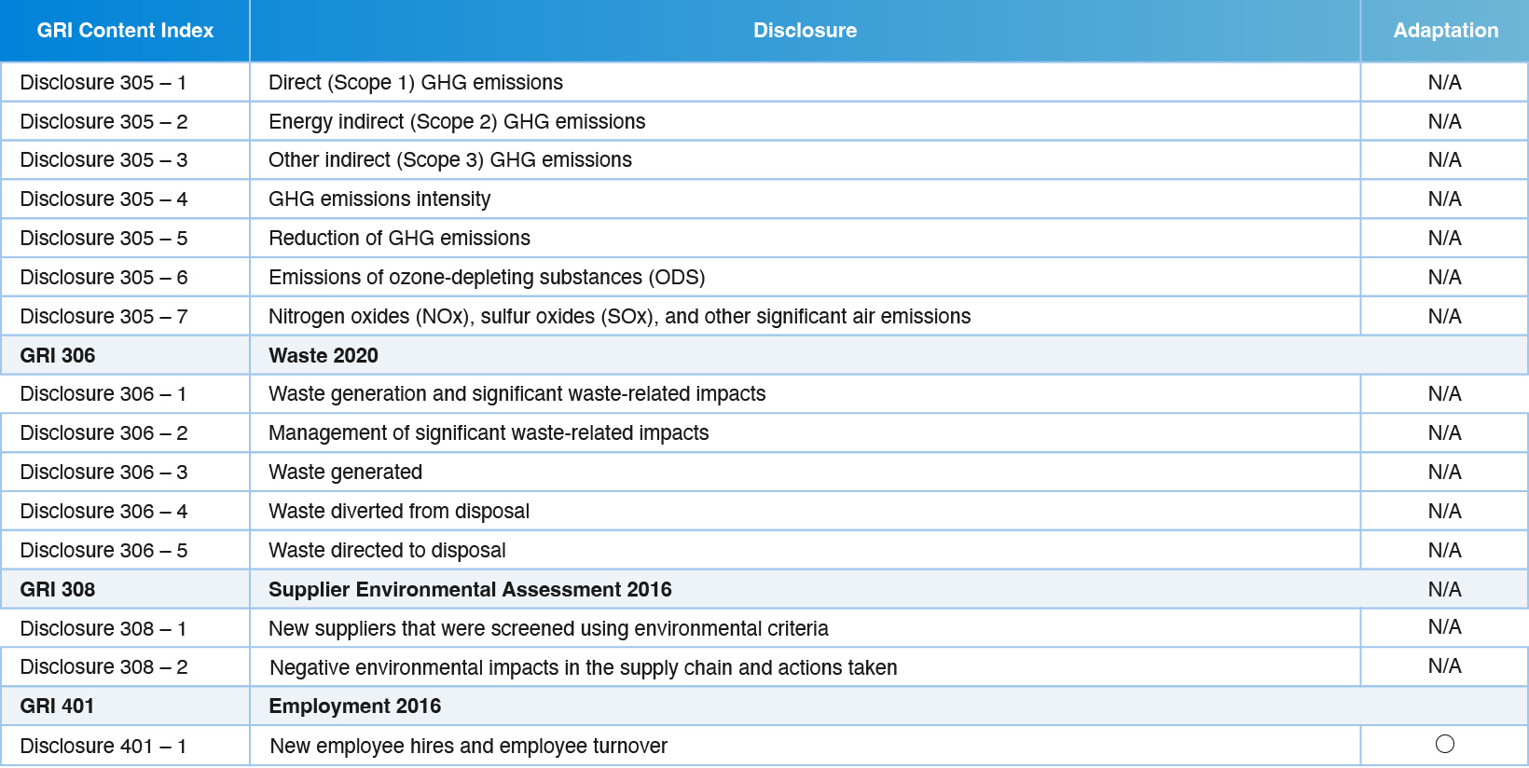Select the GHG emissions intensity row

(x=379, y=199)
